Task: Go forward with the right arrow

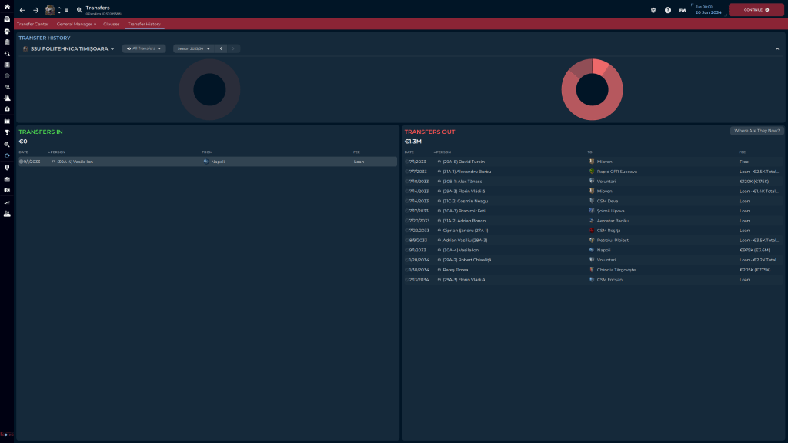Action: click(35, 10)
